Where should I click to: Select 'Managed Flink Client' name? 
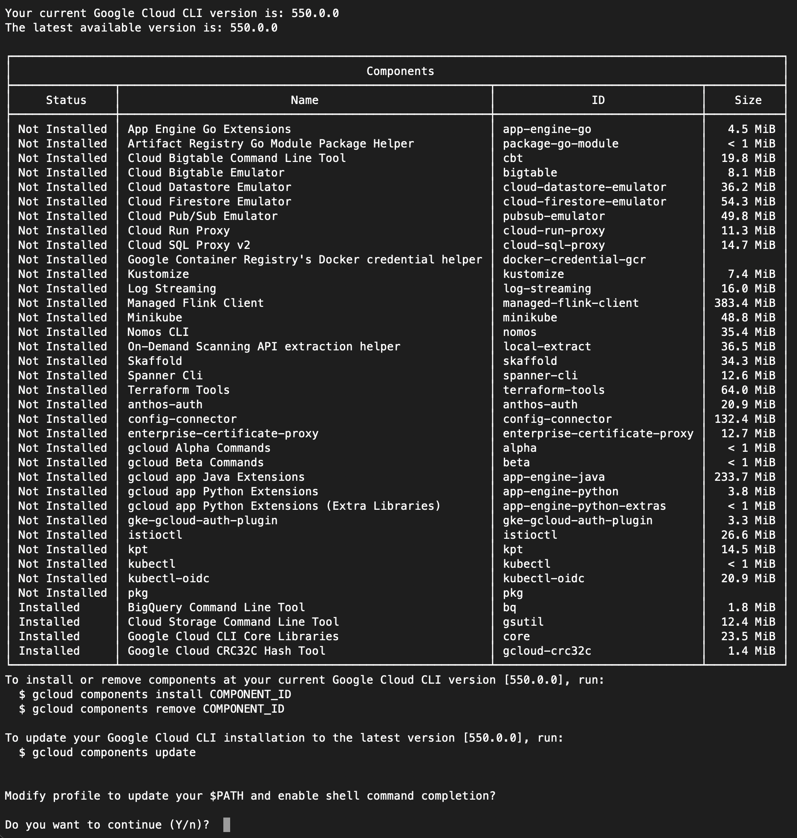(196, 303)
